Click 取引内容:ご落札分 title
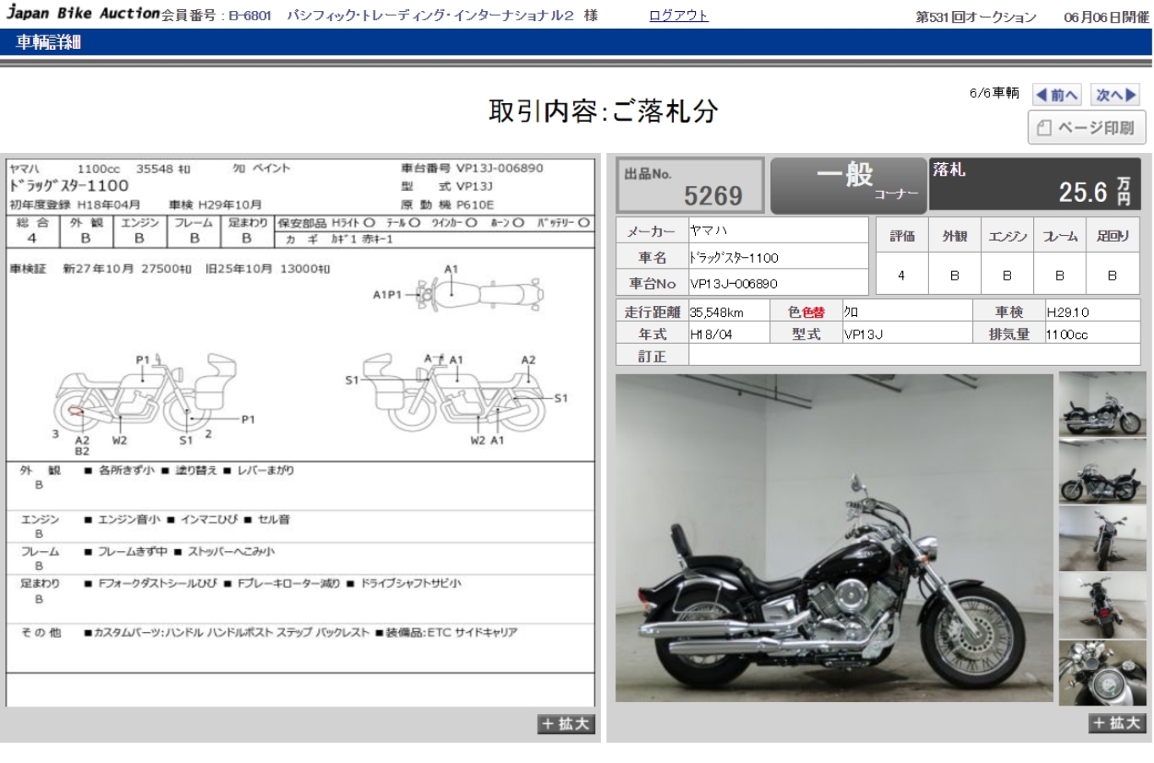Viewport: 1154px width, 763px height. pyautogui.click(x=604, y=111)
